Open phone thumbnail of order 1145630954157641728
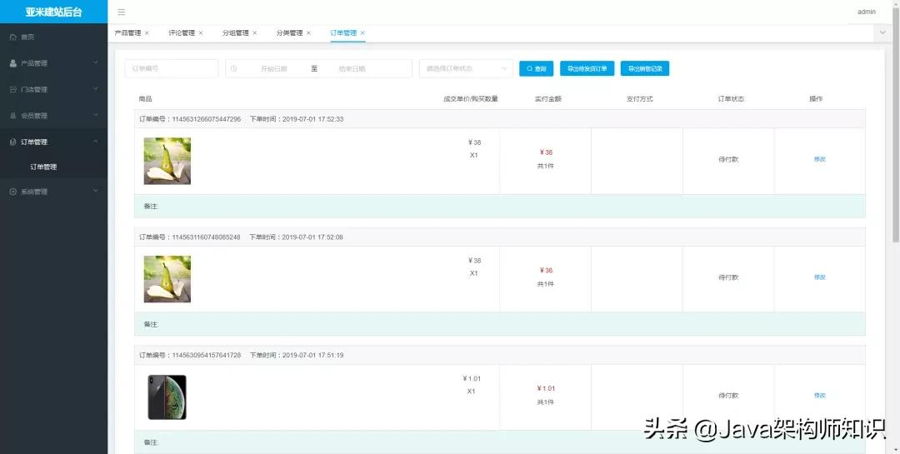 tap(167, 397)
